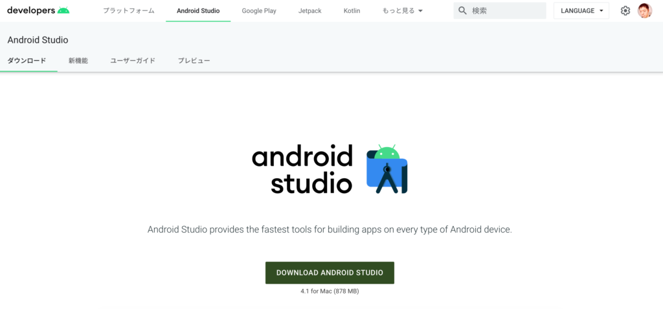Expand the もっと見る dropdown
This screenshot has height=309, width=663.
click(x=403, y=11)
